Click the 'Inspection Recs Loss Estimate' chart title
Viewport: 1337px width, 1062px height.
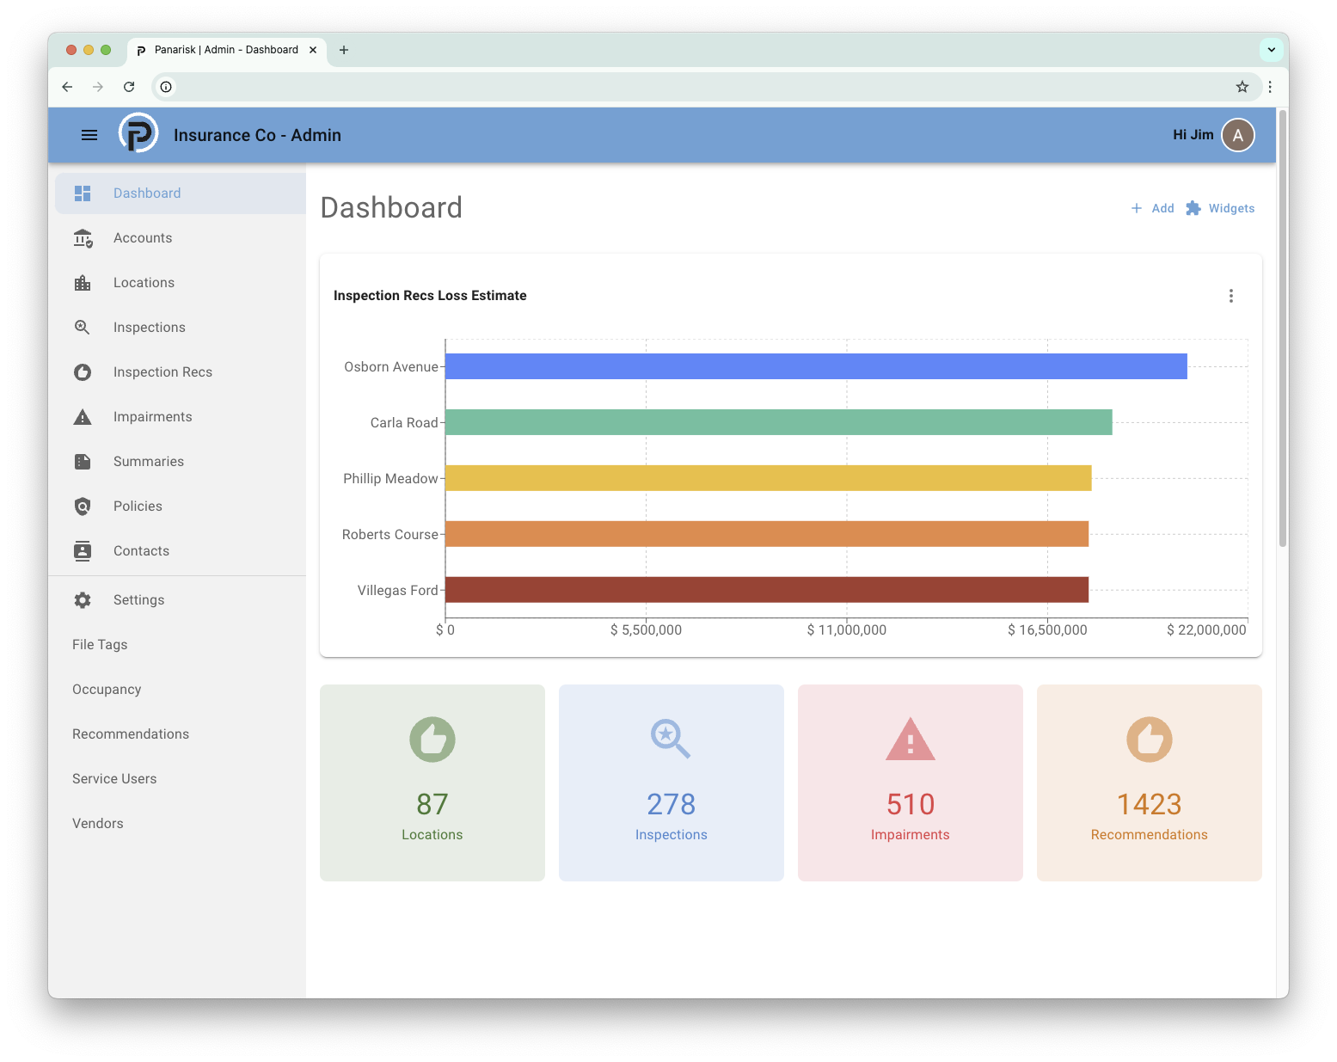(430, 296)
